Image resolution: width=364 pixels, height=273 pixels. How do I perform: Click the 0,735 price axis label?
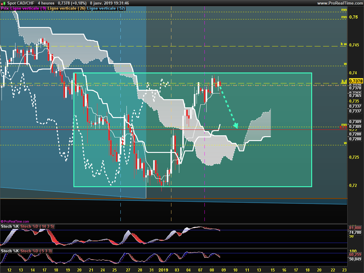[354, 101]
